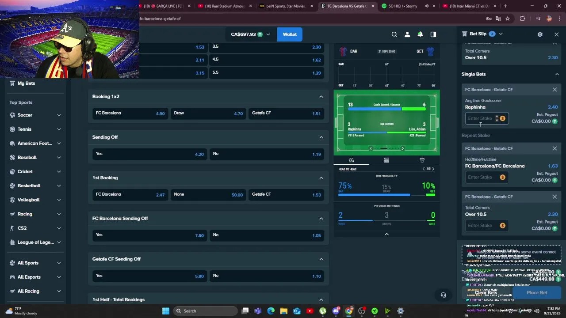Bet FC Barcelona Sending Off Yes at 7.80
This screenshot has width=566, height=318.
(149, 235)
